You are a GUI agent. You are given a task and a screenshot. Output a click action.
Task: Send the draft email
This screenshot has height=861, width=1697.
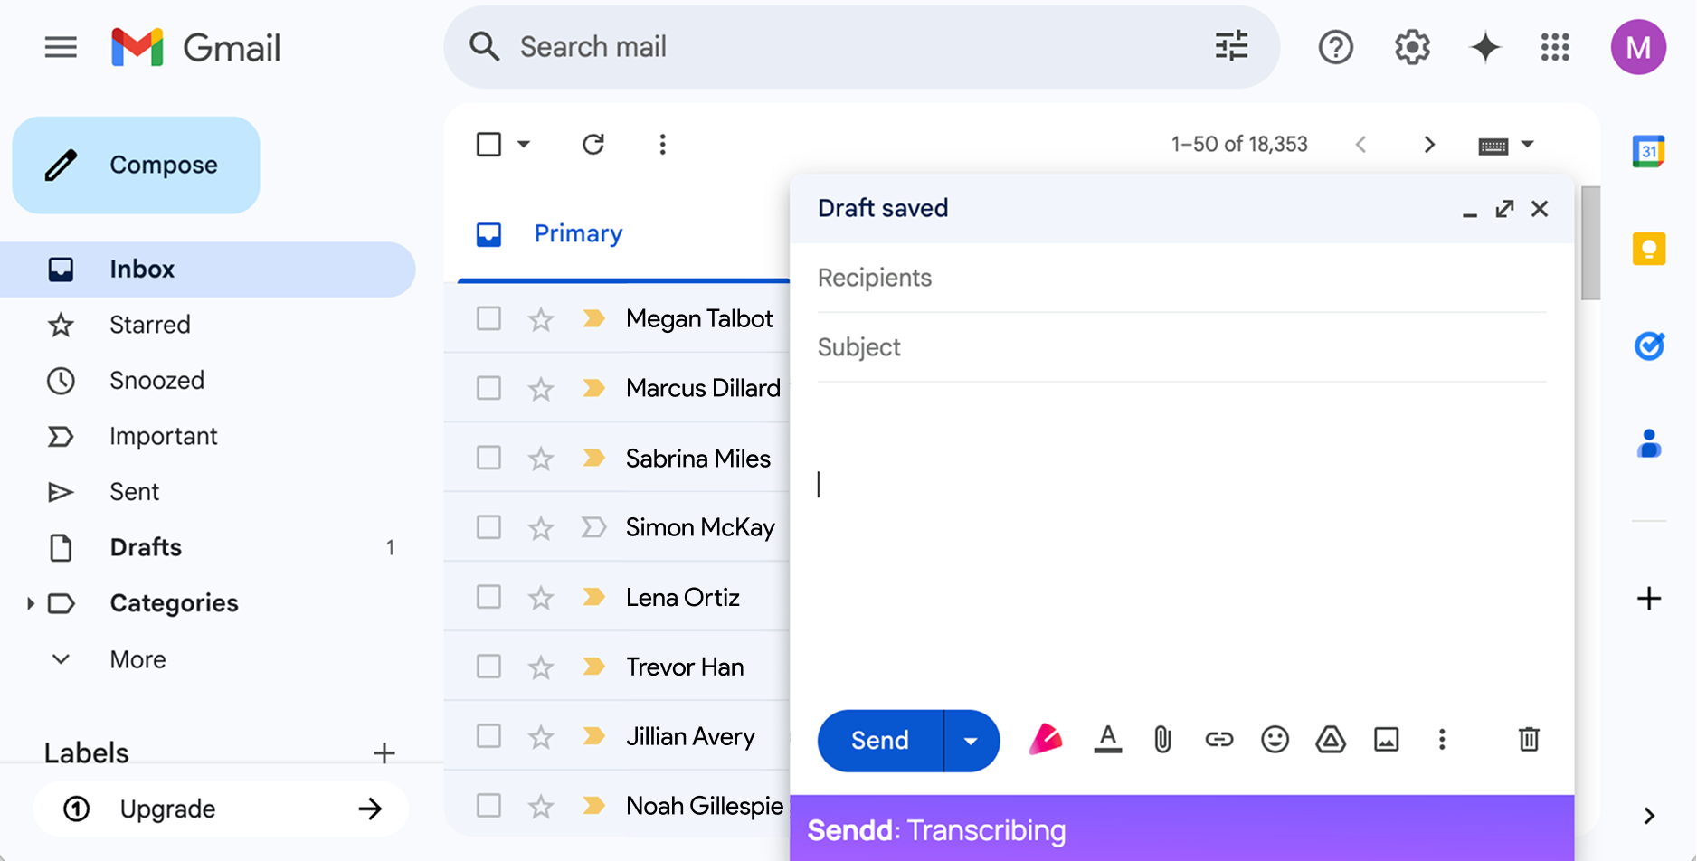(x=879, y=741)
